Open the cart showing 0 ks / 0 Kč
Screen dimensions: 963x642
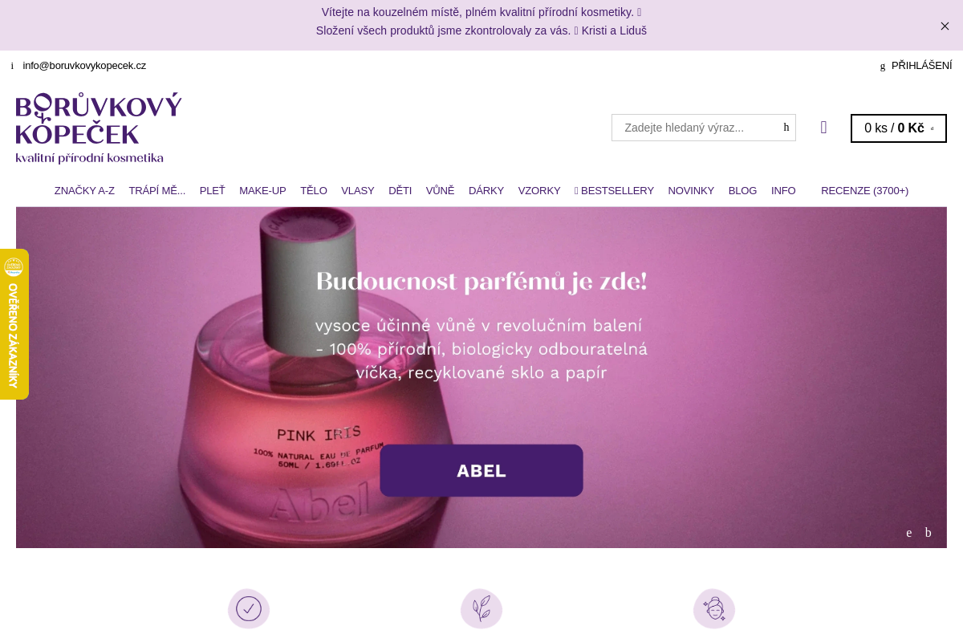899,128
